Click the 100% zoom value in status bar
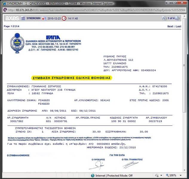This screenshot has height=179, width=189. [173, 175]
